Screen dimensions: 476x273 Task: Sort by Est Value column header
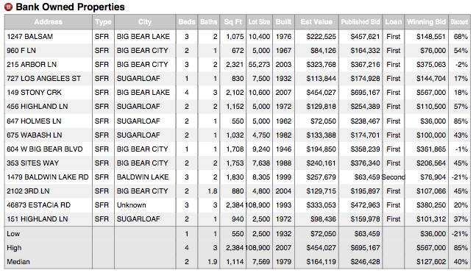pos(316,22)
